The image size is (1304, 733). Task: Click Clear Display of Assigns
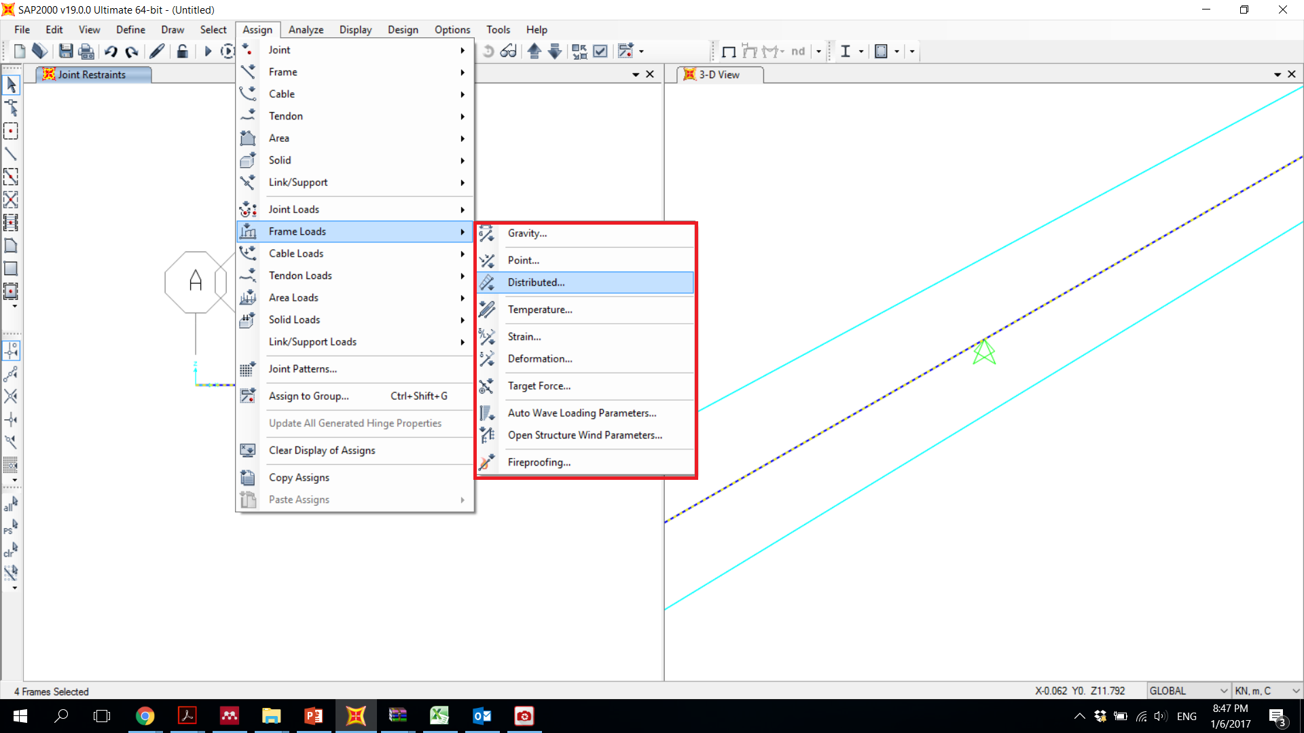[355, 451]
